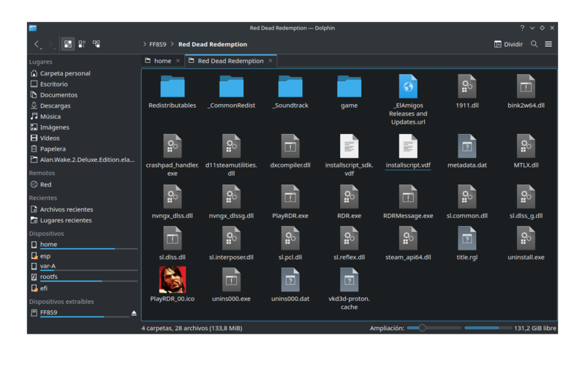Click the window help question mark
This screenshot has height=366, width=585.
point(522,28)
